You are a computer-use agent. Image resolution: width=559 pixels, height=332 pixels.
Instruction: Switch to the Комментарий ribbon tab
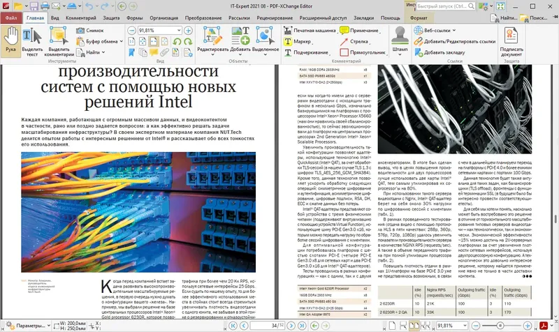pos(81,18)
